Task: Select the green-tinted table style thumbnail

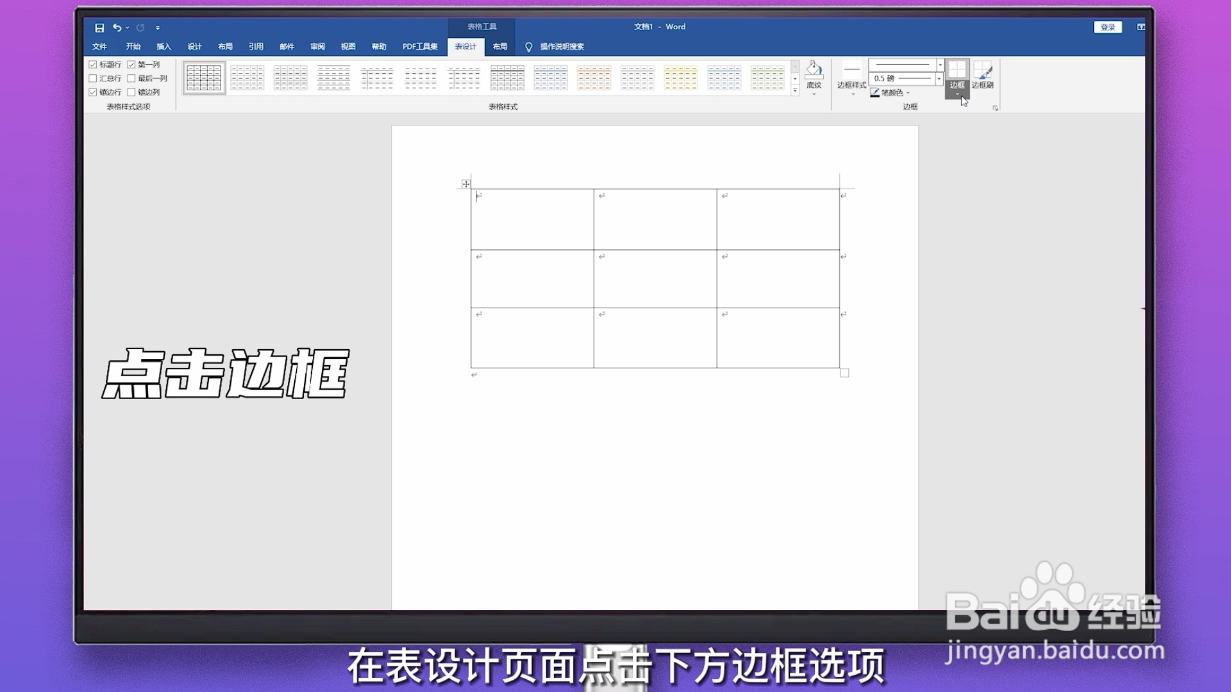Action: click(767, 78)
